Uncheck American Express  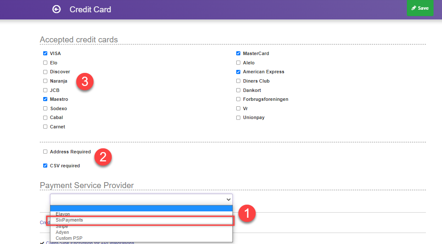[238, 72]
